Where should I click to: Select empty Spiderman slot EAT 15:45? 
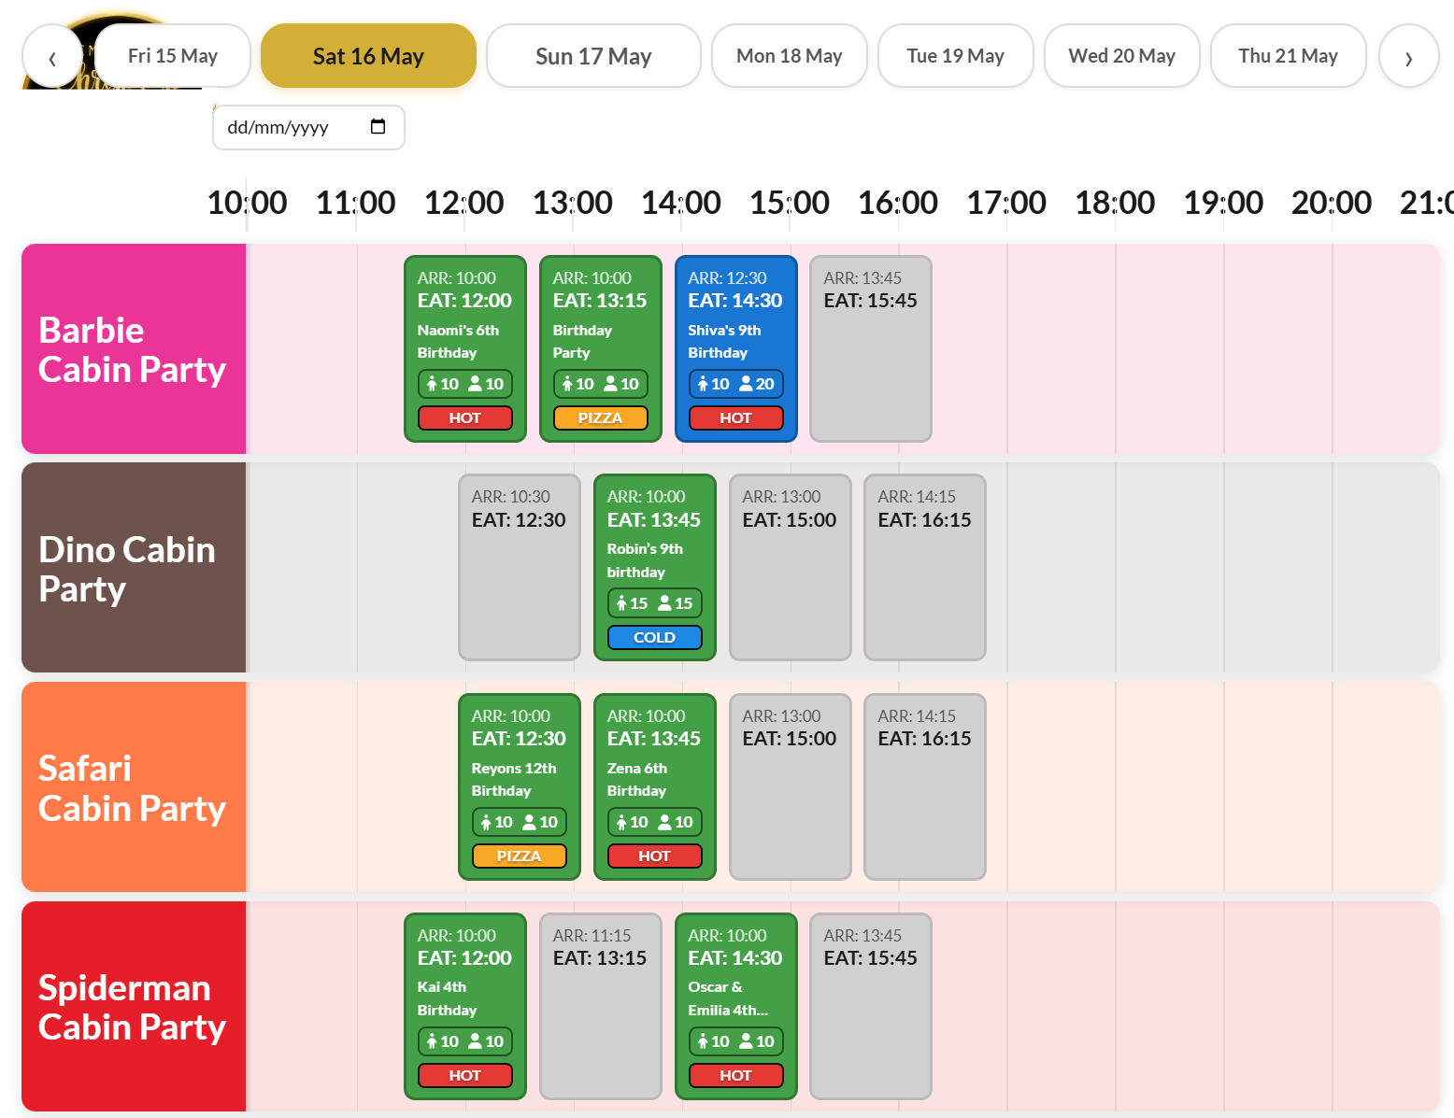871,1006
